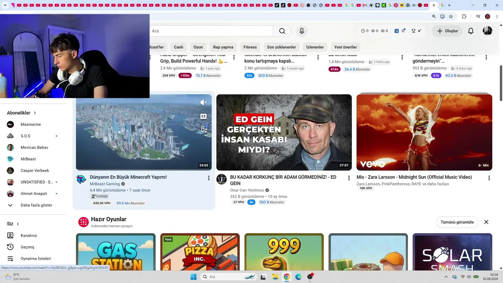Open the Solar Smash game thumbnail

(x=452, y=252)
